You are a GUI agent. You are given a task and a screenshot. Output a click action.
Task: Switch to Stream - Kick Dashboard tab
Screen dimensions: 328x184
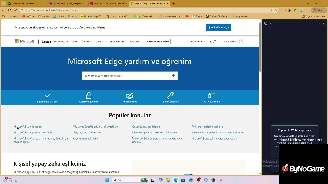click(27, 4)
